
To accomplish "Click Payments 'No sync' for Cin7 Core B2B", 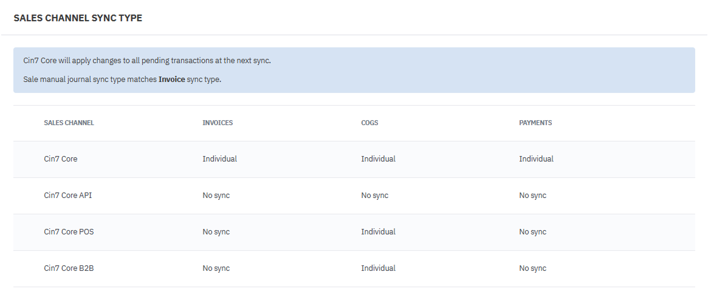I will (532, 268).
